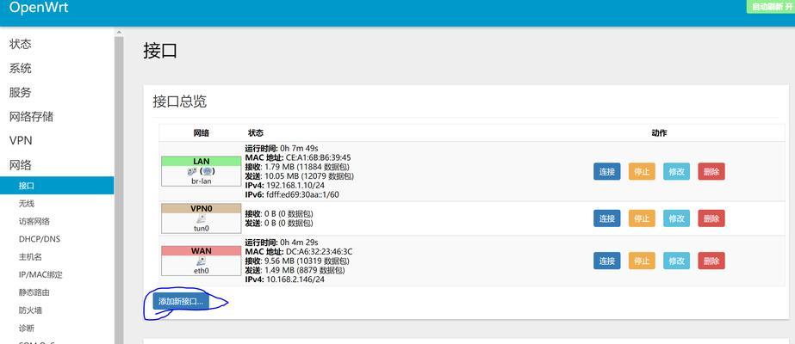Click 停止 button for LAN

pyautogui.click(x=642, y=171)
